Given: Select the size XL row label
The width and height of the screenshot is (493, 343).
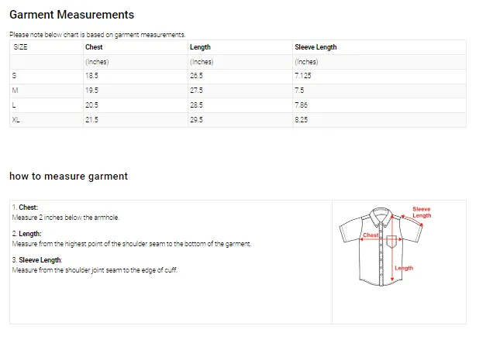Looking at the screenshot, I should coord(16,120).
